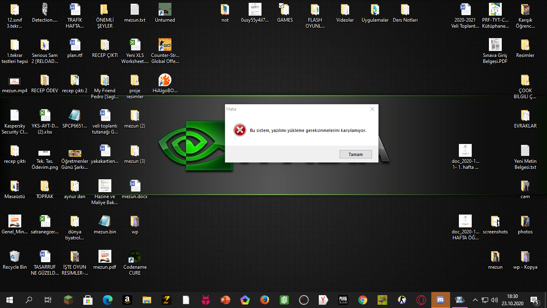
Task: Select the Counter-Strike Global Offensive shortcut
Action: [x=165, y=51]
